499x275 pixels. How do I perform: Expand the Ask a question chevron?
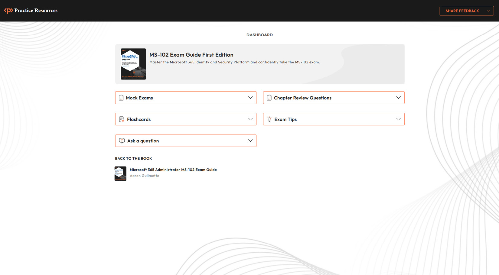[x=250, y=141]
